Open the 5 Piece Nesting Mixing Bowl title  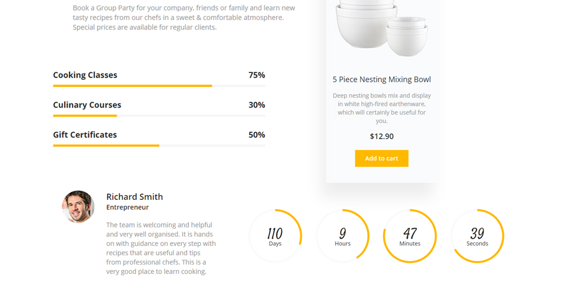pos(381,79)
